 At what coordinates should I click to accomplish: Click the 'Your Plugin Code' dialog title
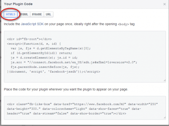click(x=18, y=4)
